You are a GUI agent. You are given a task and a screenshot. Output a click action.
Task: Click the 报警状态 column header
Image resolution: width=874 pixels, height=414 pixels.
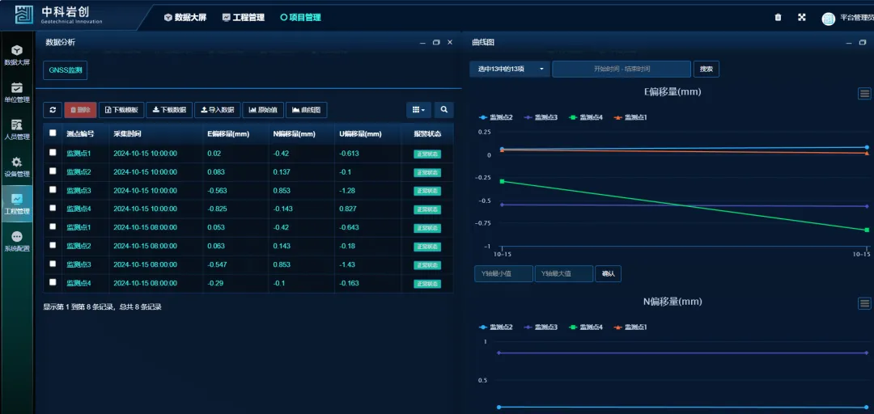[x=427, y=133]
